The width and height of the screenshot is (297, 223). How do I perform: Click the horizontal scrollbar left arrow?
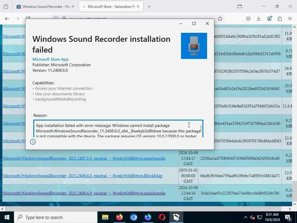click(x=2, y=209)
